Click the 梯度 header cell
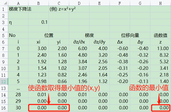Screen dimensions: 171x112 click(89, 35)
